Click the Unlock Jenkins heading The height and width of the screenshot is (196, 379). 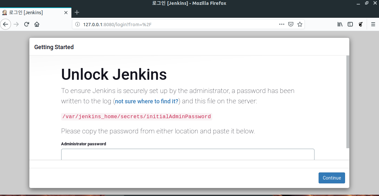coord(114,75)
